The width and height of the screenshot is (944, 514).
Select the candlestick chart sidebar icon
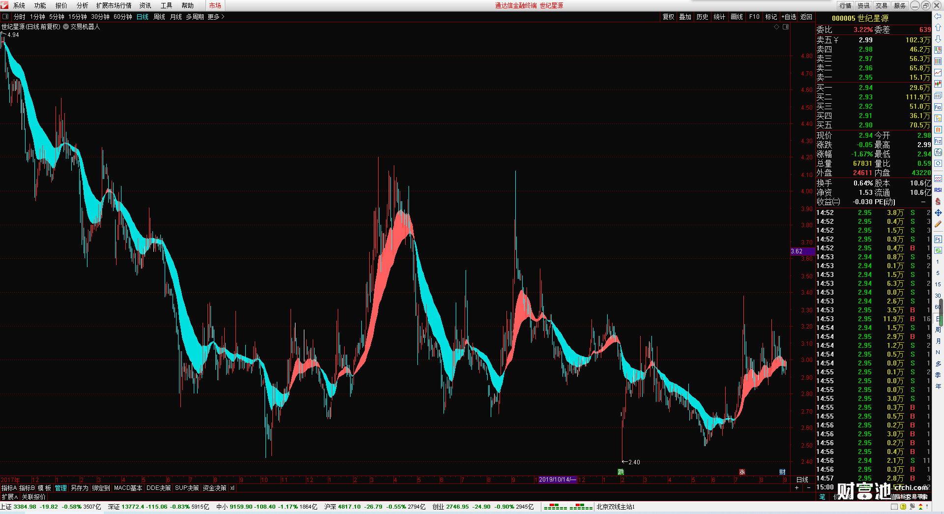tap(938, 84)
